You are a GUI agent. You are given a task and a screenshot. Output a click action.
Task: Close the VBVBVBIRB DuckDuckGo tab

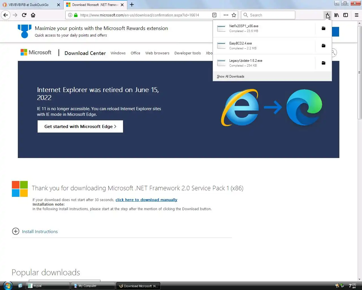[x=59, y=5]
